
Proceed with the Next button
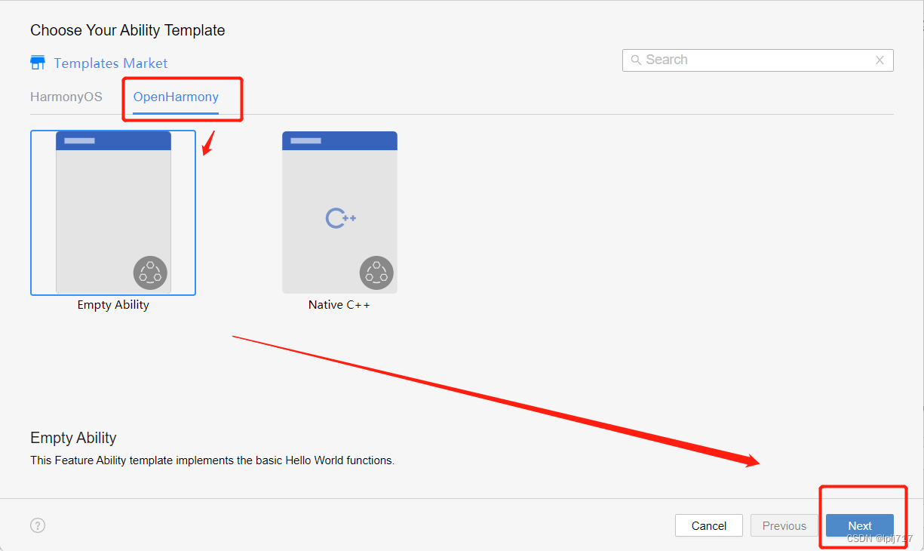point(860,526)
